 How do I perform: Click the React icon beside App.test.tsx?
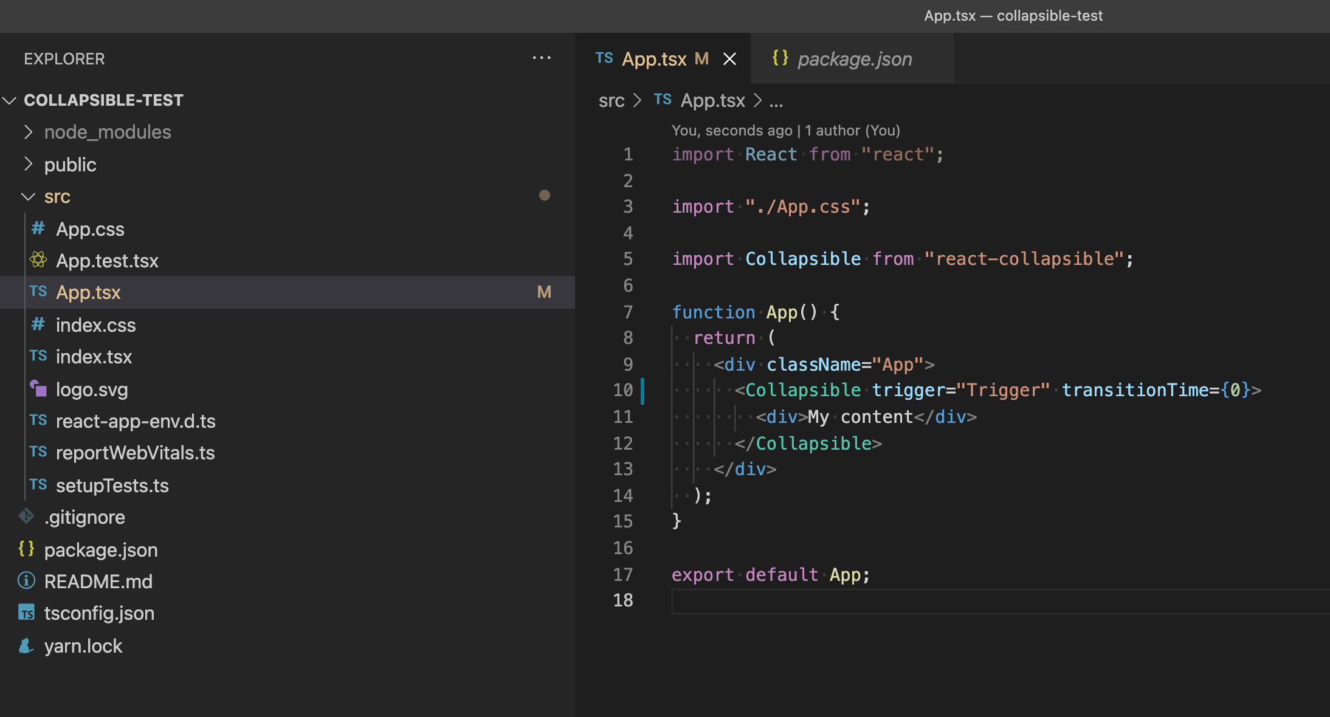[38, 260]
